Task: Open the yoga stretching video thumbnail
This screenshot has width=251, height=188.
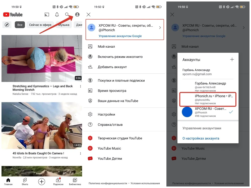Action: (42, 58)
